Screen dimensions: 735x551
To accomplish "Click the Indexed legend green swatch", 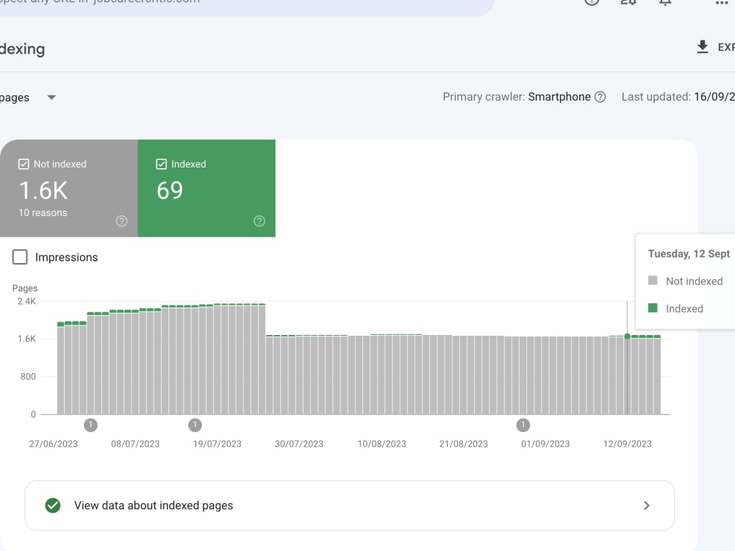I will click(x=653, y=308).
